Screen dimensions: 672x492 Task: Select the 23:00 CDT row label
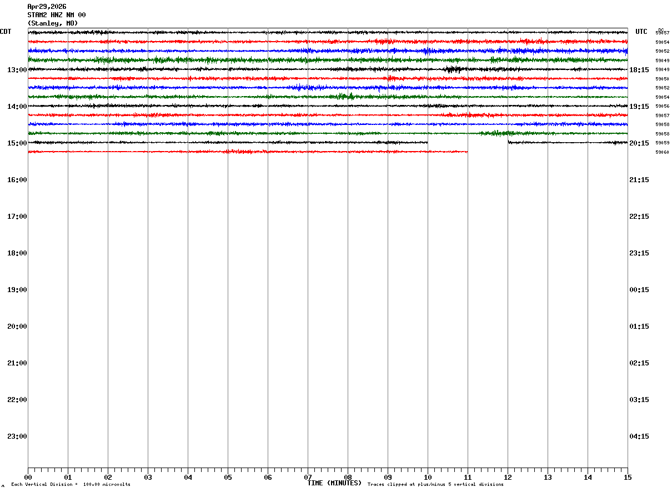17,436
